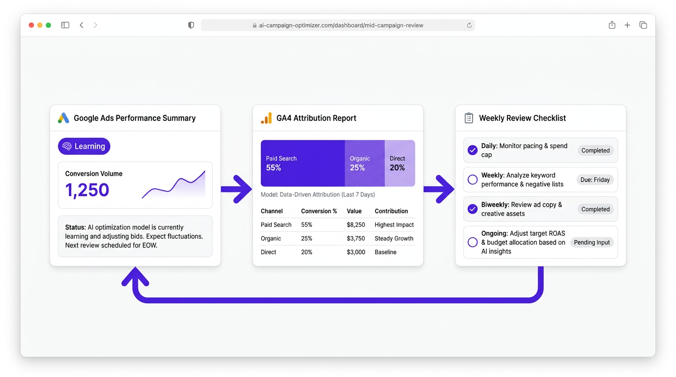Viewport: 676px width, 377px height.
Task: Click the Paid Search table row name
Action: [276, 225]
